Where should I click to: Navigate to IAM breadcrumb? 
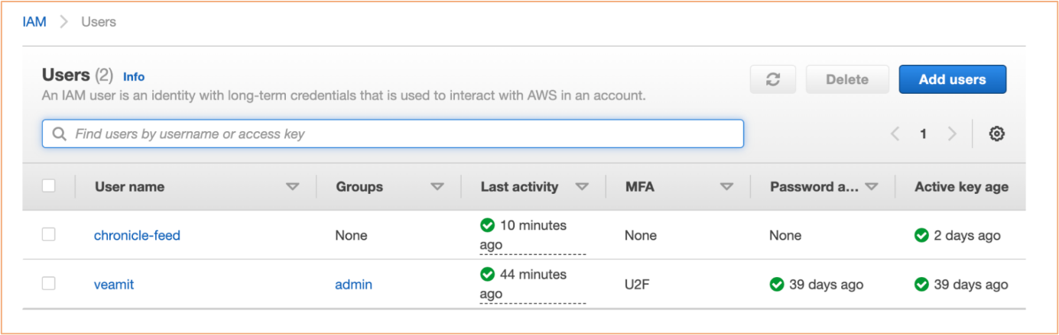34,22
